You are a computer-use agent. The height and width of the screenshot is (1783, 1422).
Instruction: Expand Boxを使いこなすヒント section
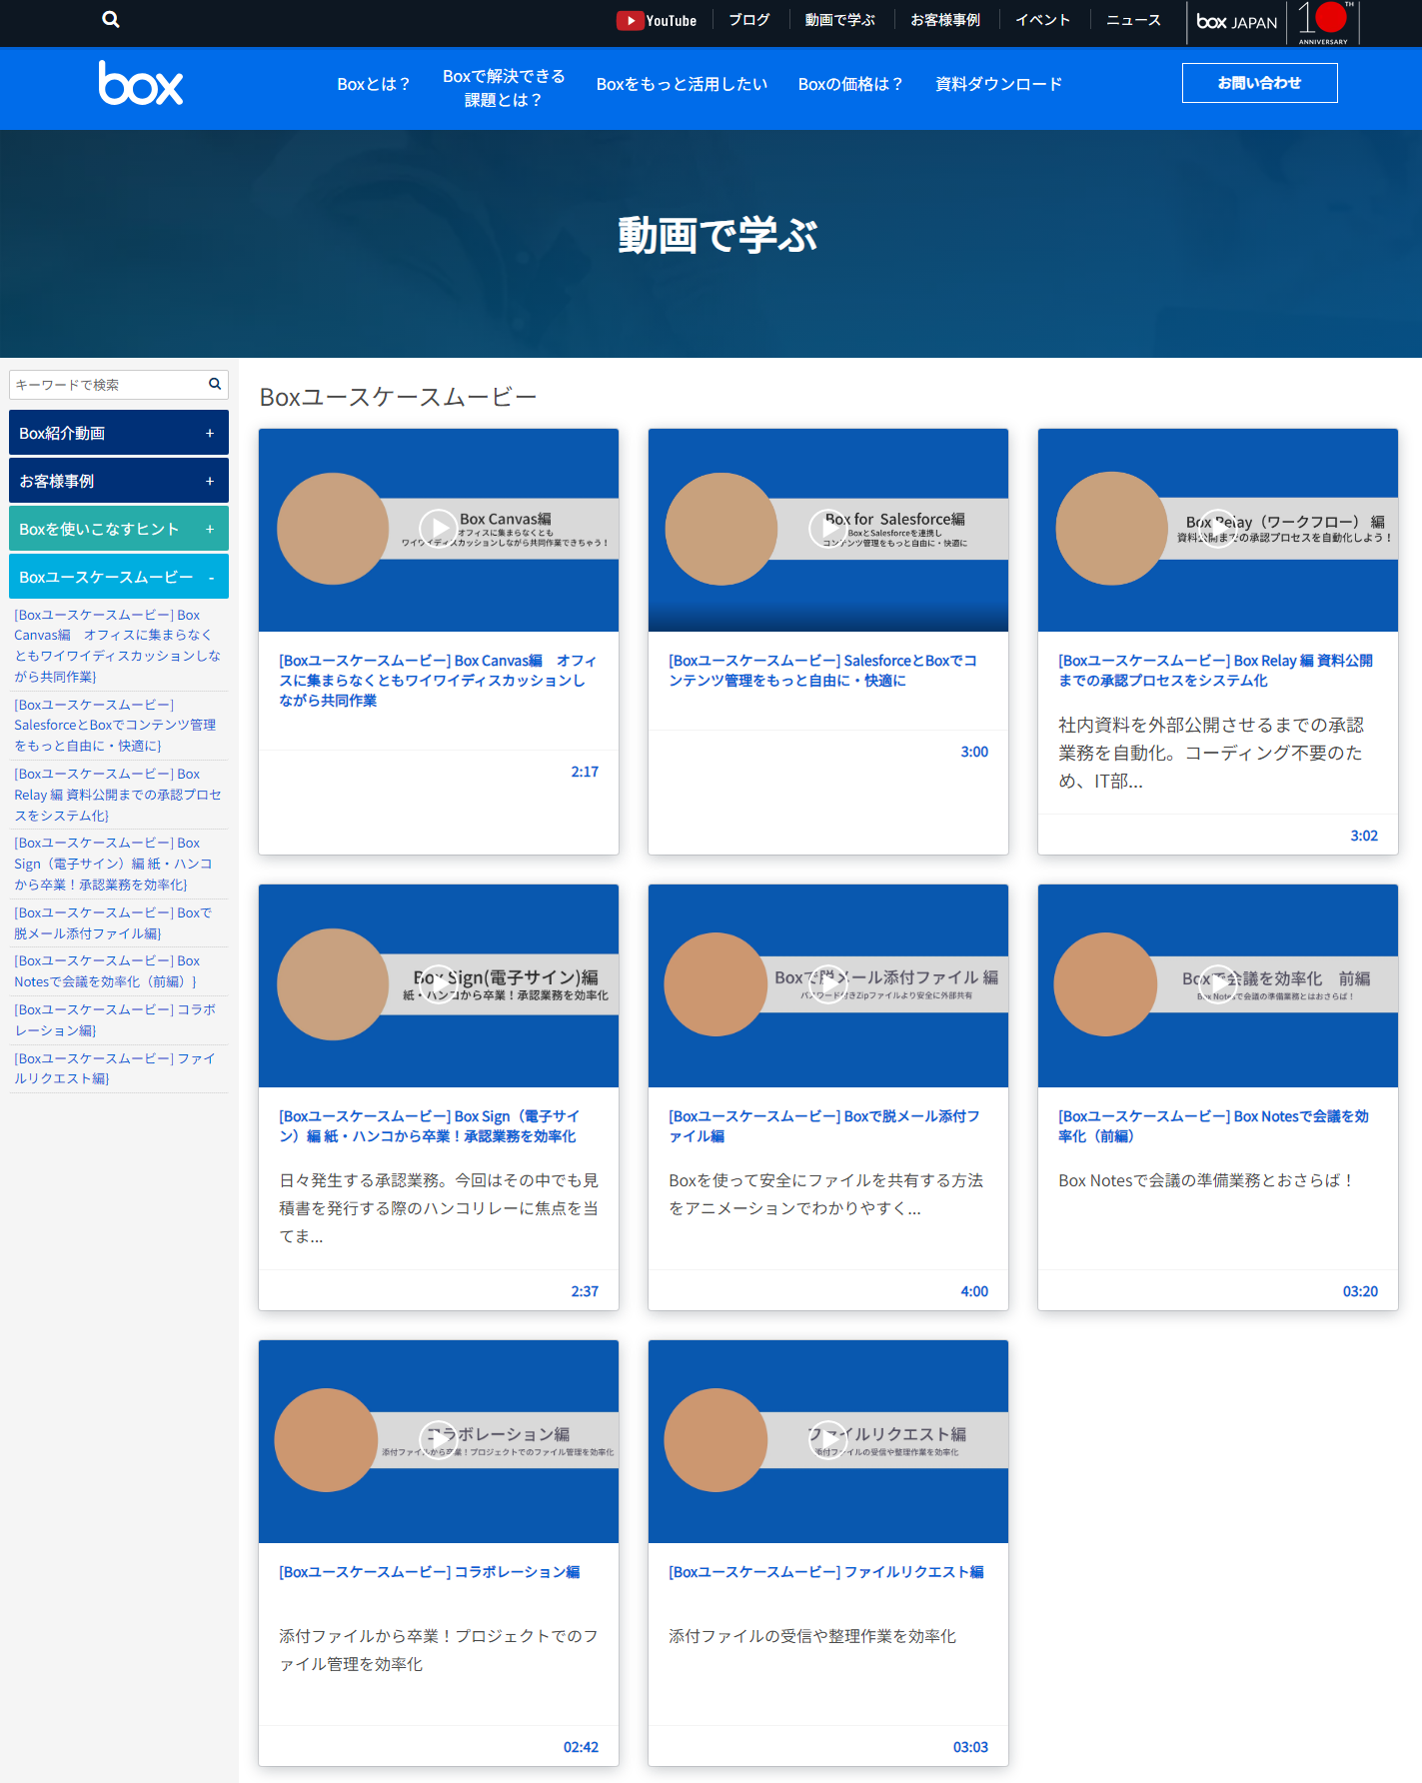(119, 529)
